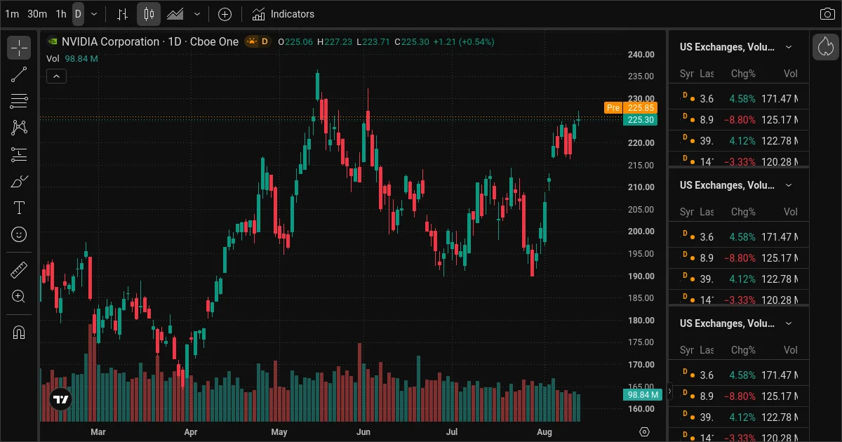Collapse the indicator legend arrow button
842x442 pixels.
click(x=56, y=76)
